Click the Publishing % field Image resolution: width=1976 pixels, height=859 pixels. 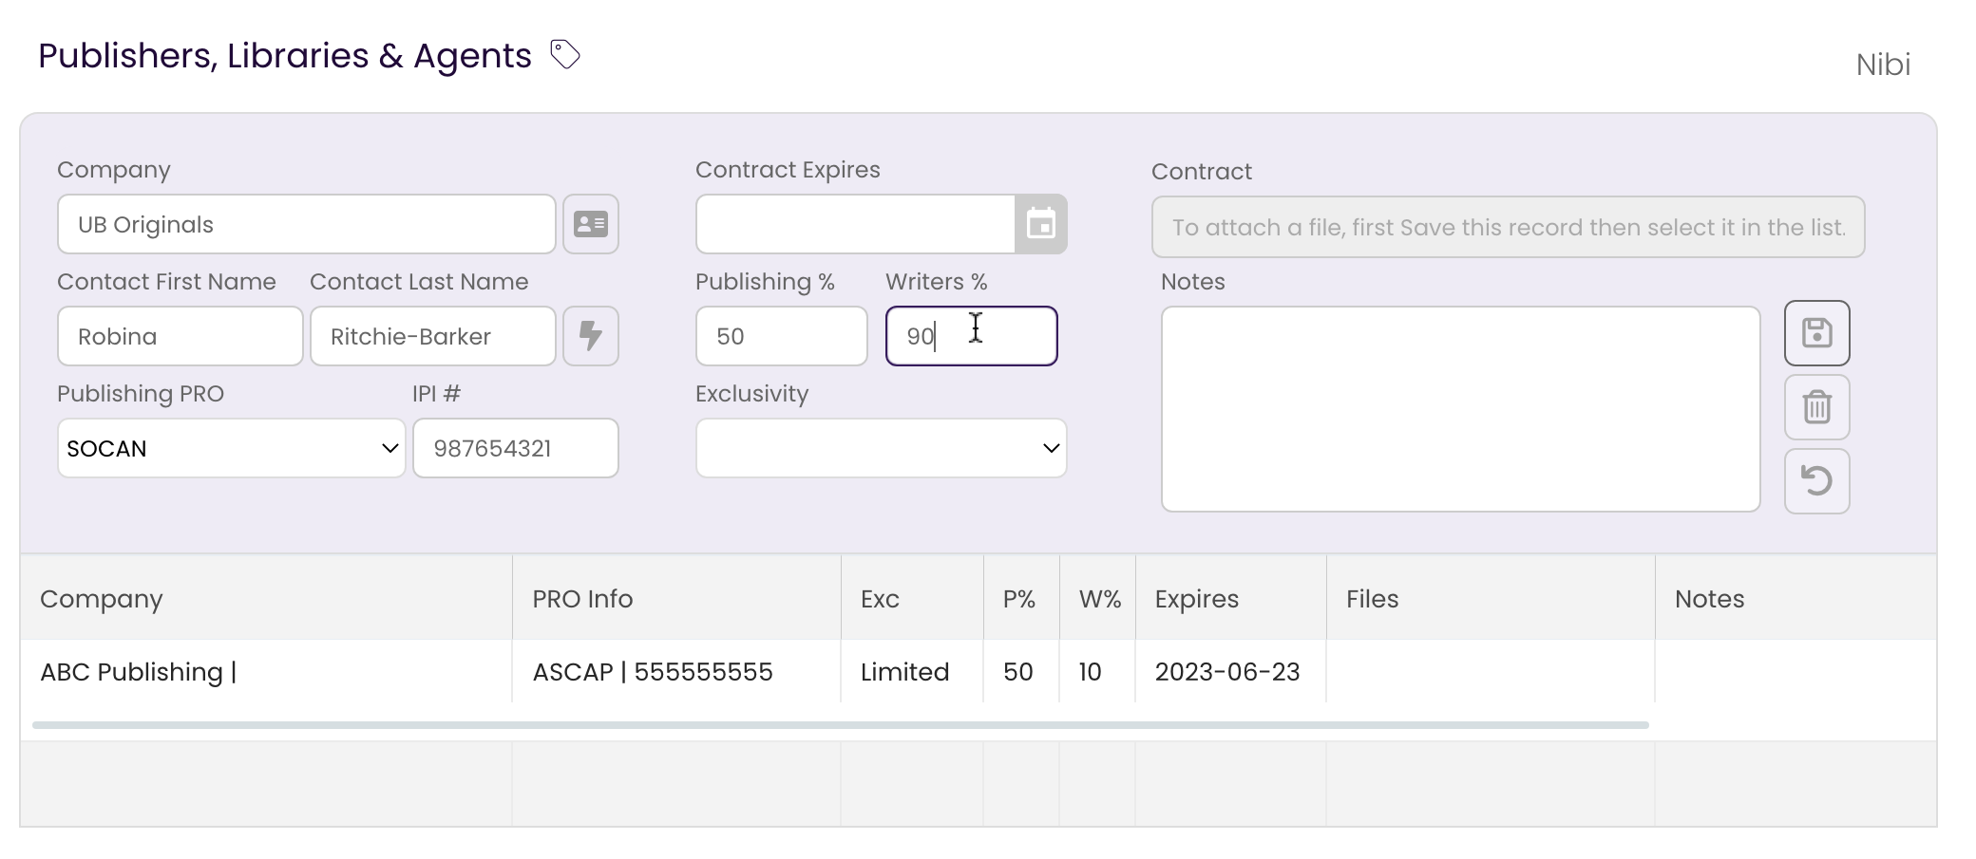[x=782, y=336]
